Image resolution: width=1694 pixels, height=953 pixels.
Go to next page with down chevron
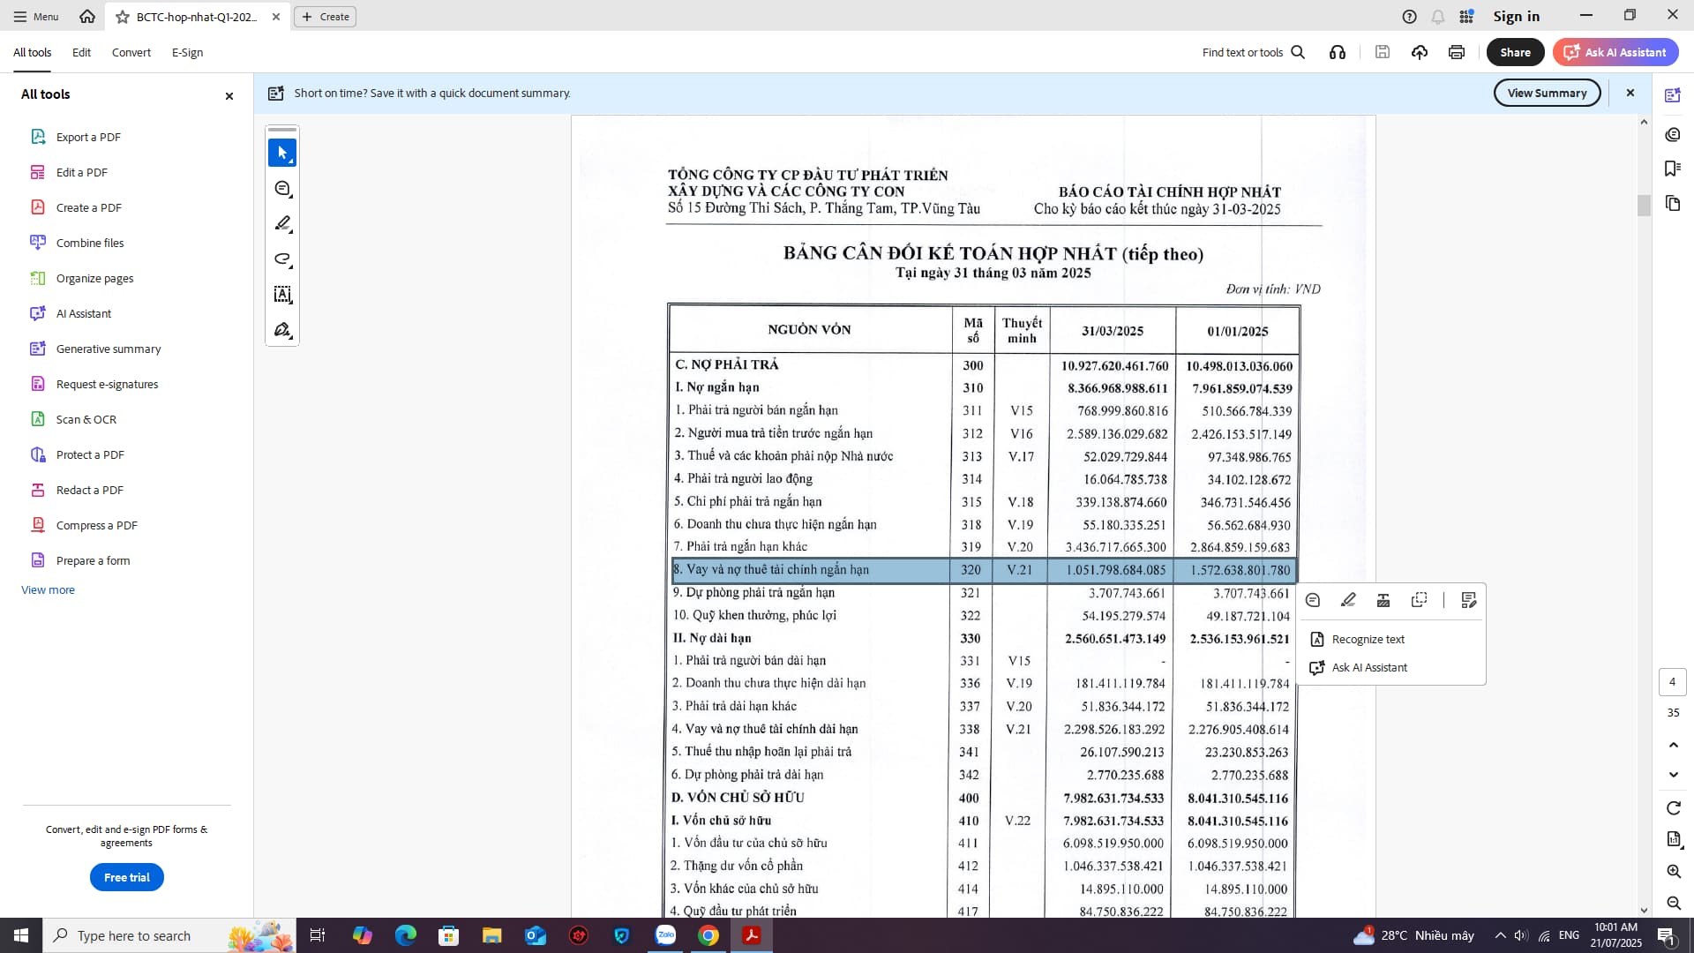[1673, 775]
